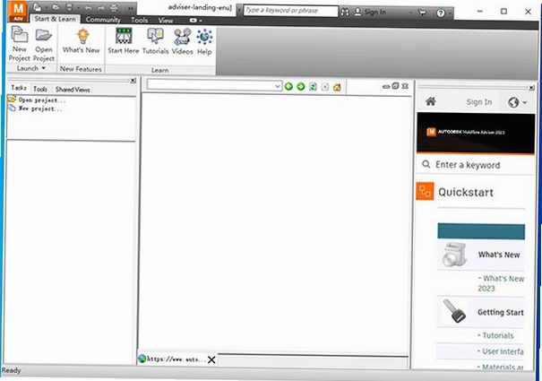Click the browser address bar field

pyautogui.click(x=213, y=86)
